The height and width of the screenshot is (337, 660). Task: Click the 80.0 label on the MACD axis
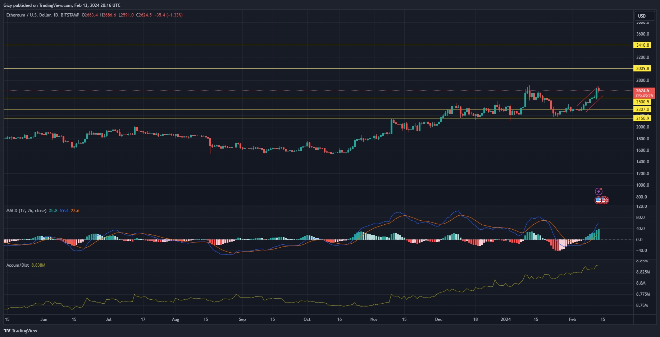640,217
